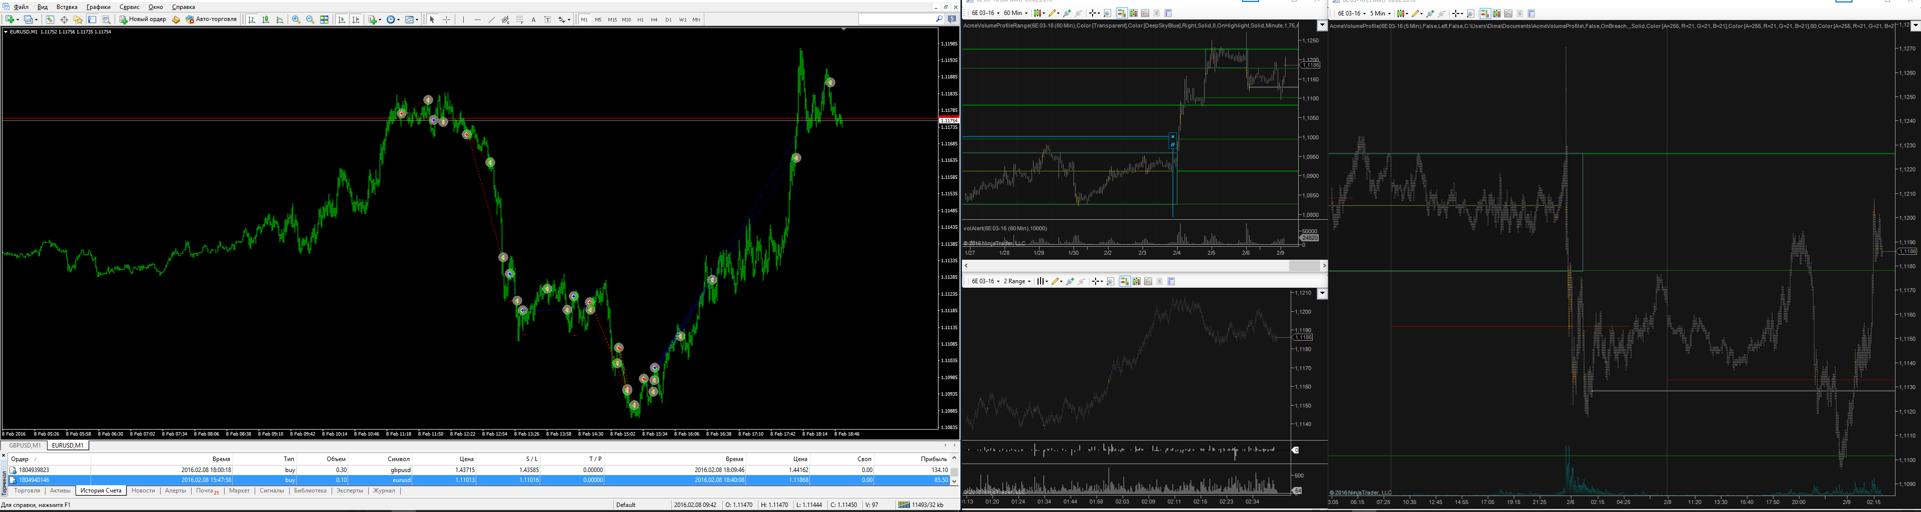Select trendline drawing tool
Image resolution: width=1921 pixels, height=512 pixels.
[491, 19]
